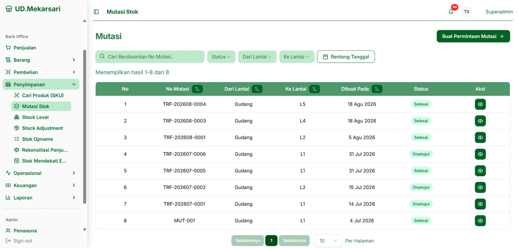Sort by Dari Lantai column

coord(257,89)
